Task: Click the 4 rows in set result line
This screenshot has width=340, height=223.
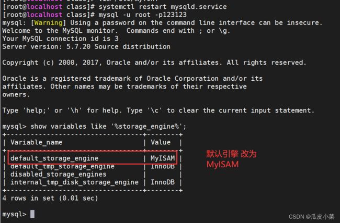Action: pyautogui.click(x=50, y=198)
